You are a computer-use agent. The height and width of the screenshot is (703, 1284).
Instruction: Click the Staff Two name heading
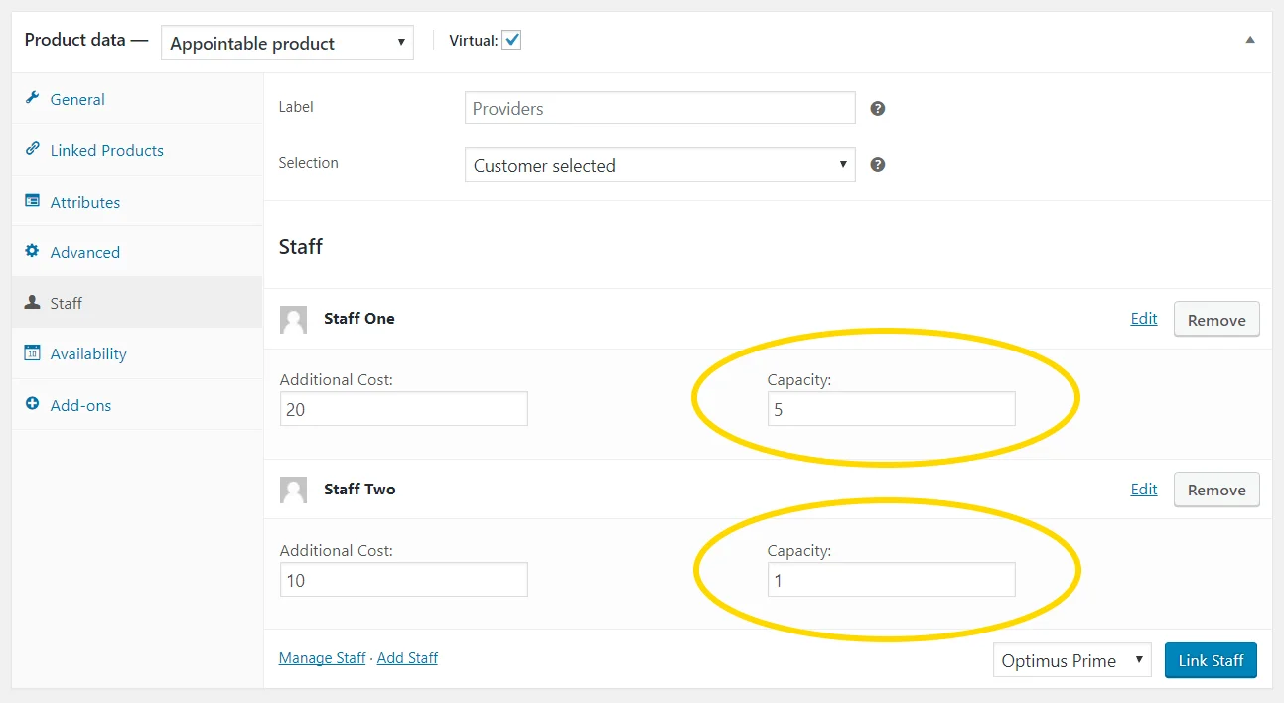pos(359,489)
